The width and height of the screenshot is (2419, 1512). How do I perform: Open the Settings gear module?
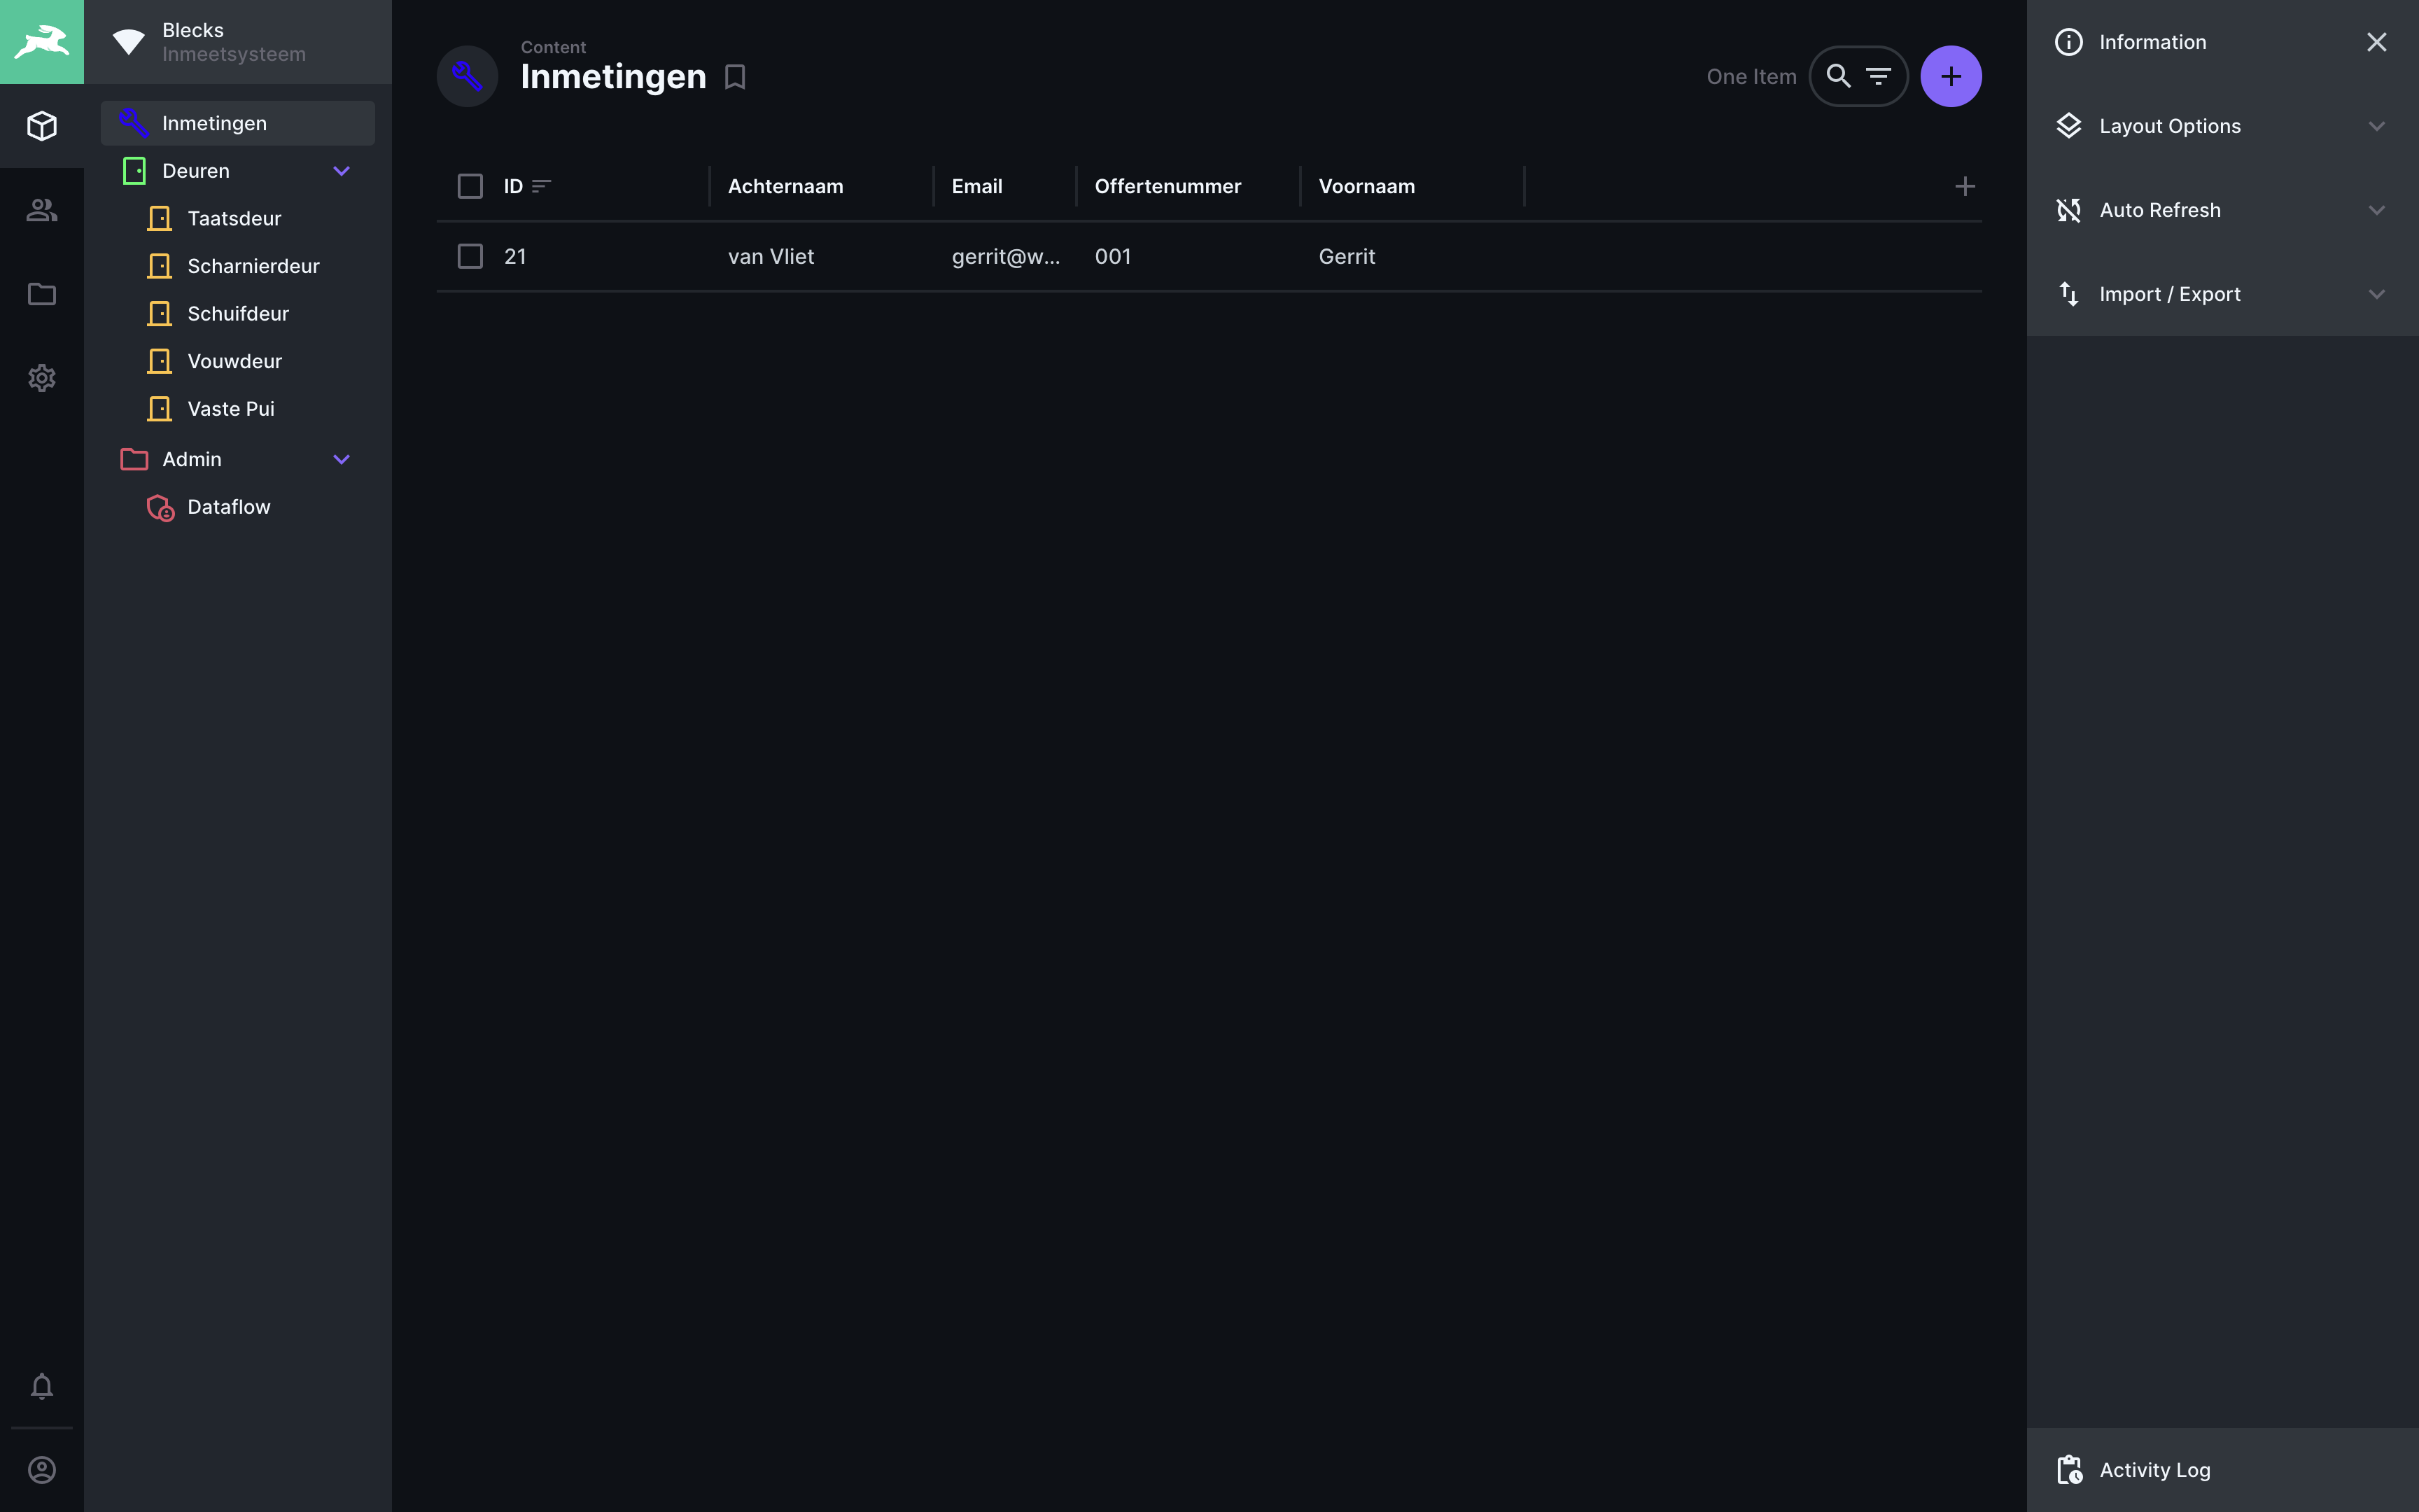coord(42,378)
